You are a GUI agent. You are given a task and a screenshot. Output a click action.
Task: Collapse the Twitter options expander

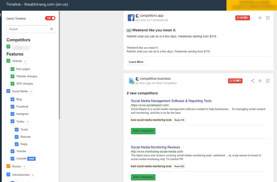[28, 122]
